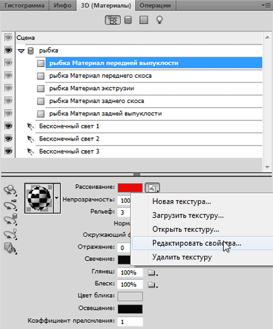The width and height of the screenshot is (273, 329).
Task: Click light icon of Бесконечный свет 3
Action: [30, 152]
